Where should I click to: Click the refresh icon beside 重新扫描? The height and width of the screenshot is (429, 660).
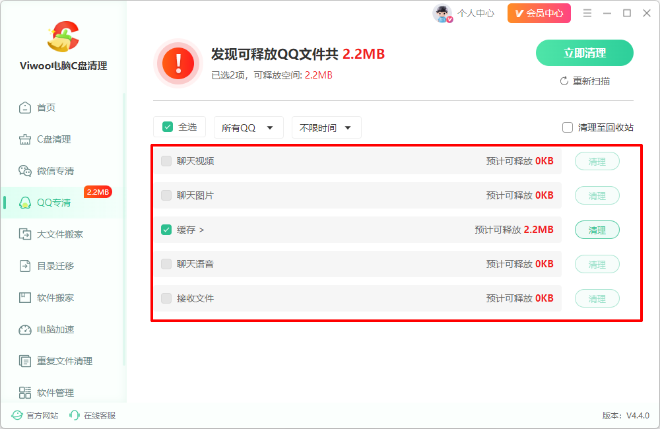(x=564, y=81)
